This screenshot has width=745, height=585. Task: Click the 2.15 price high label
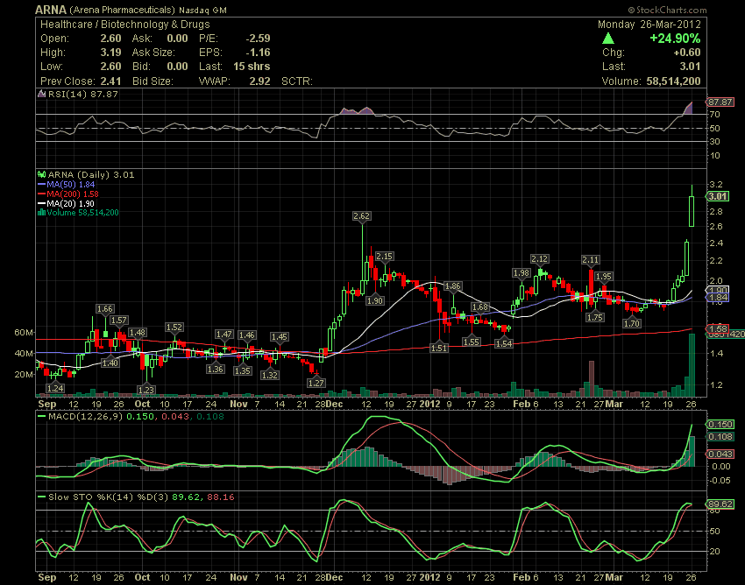[385, 257]
